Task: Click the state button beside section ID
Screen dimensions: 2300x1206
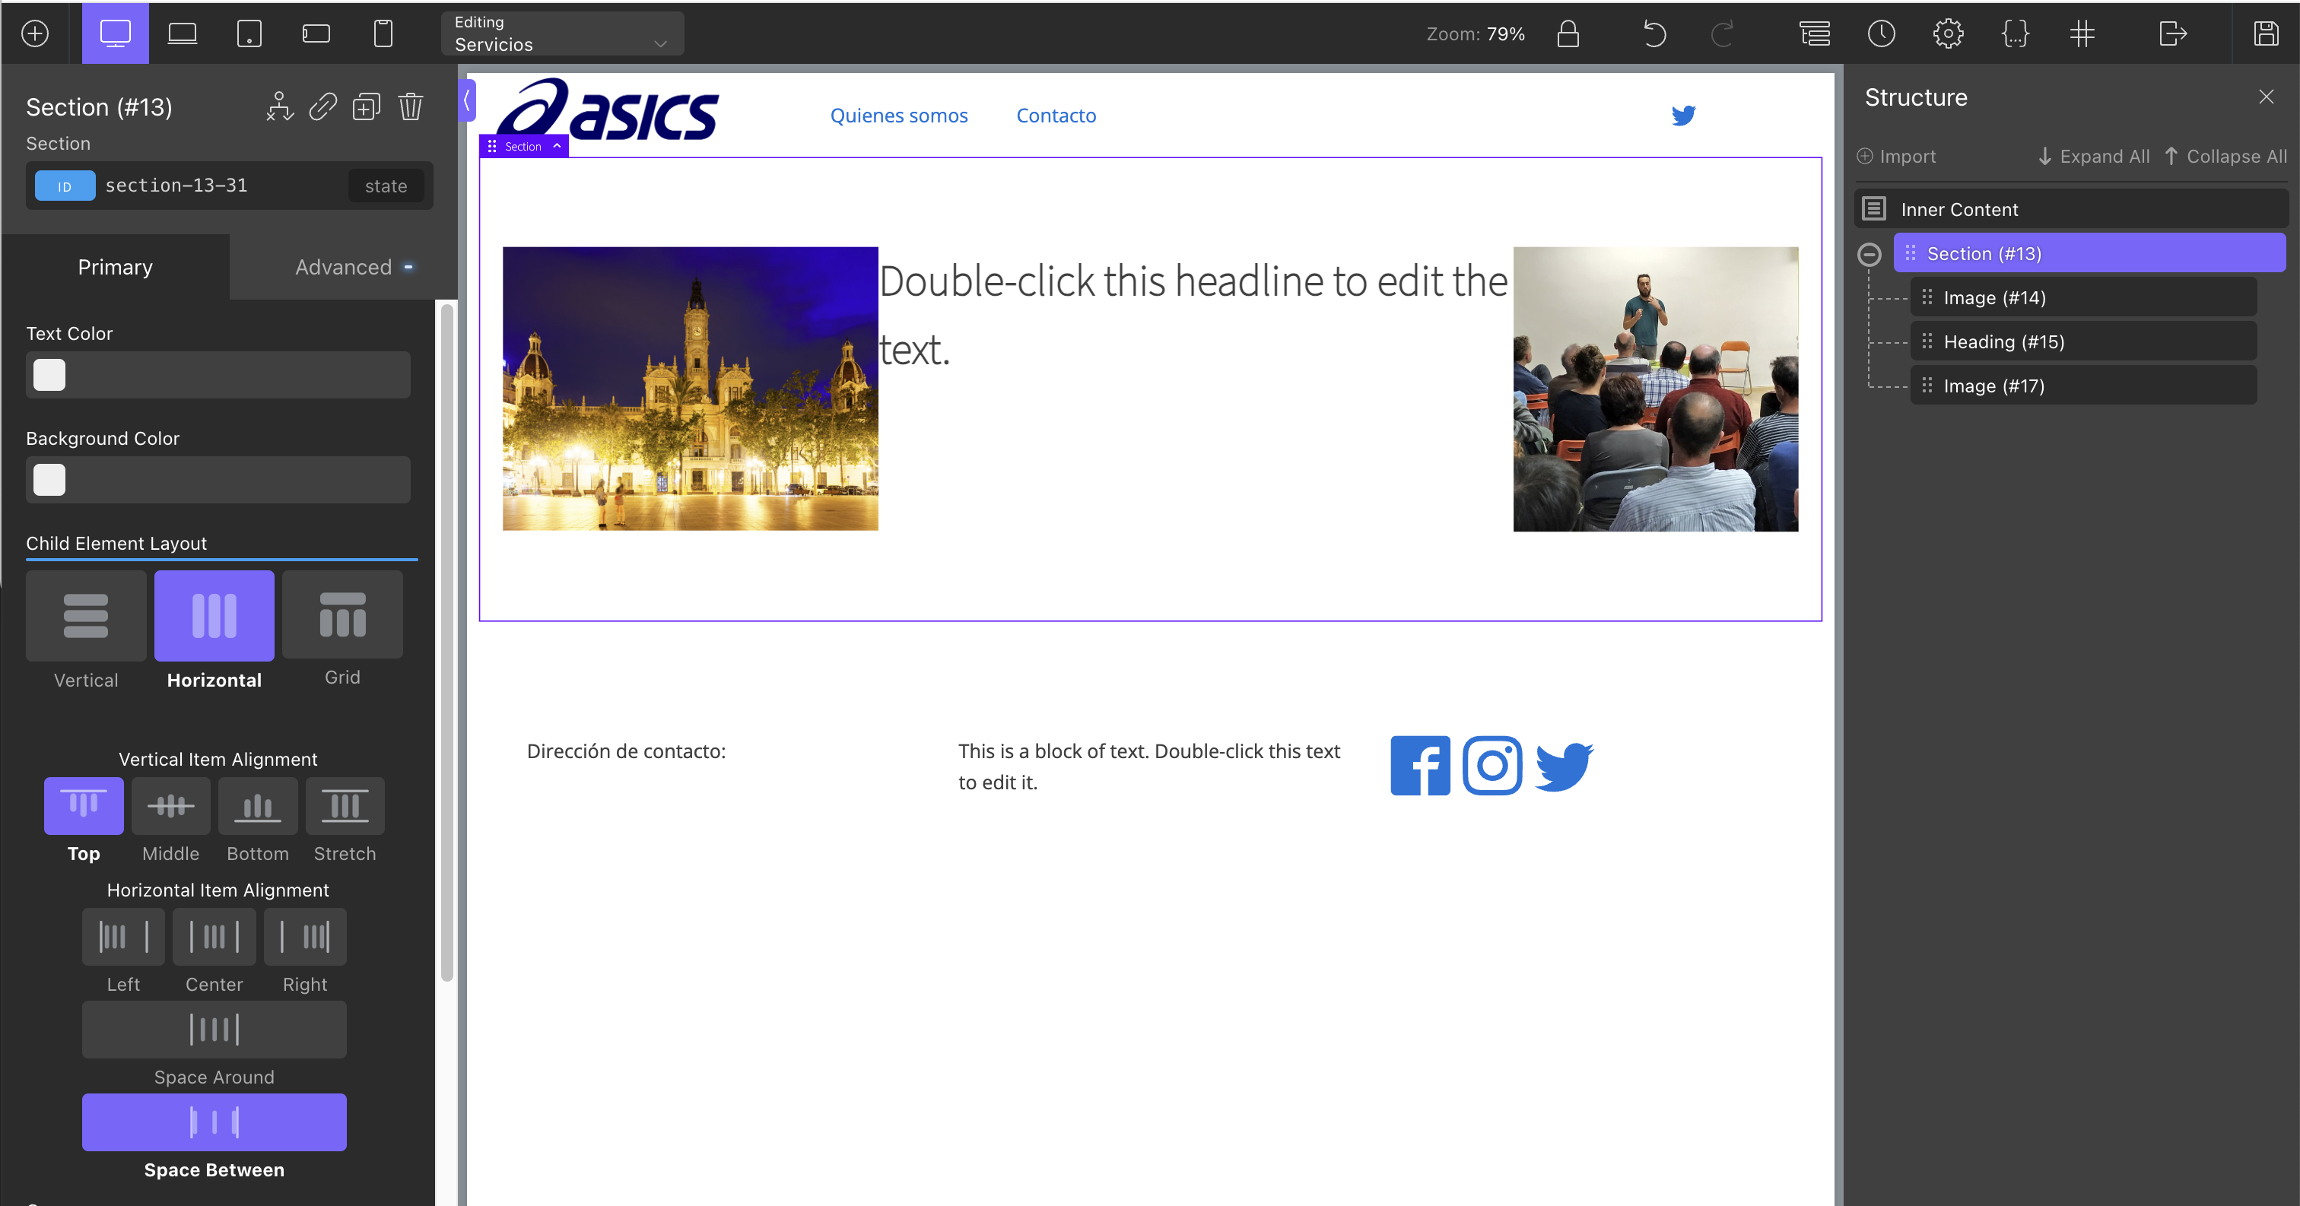Action: click(386, 186)
